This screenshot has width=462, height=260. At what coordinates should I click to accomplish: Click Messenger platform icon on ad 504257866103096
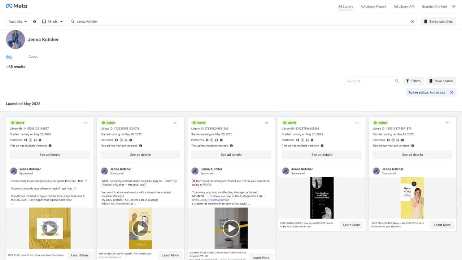pyautogui.click(x=312, y=140)
